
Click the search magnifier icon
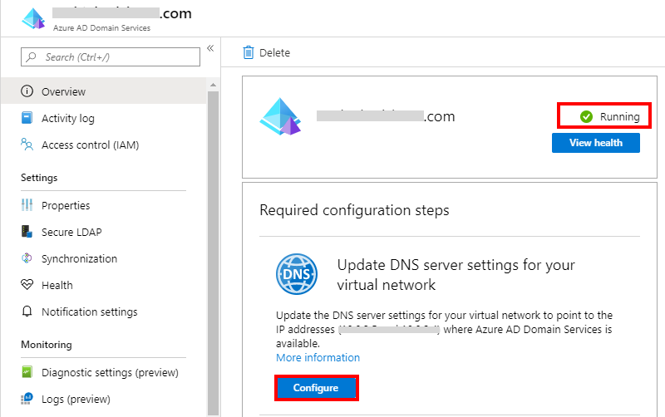(31, 56)
